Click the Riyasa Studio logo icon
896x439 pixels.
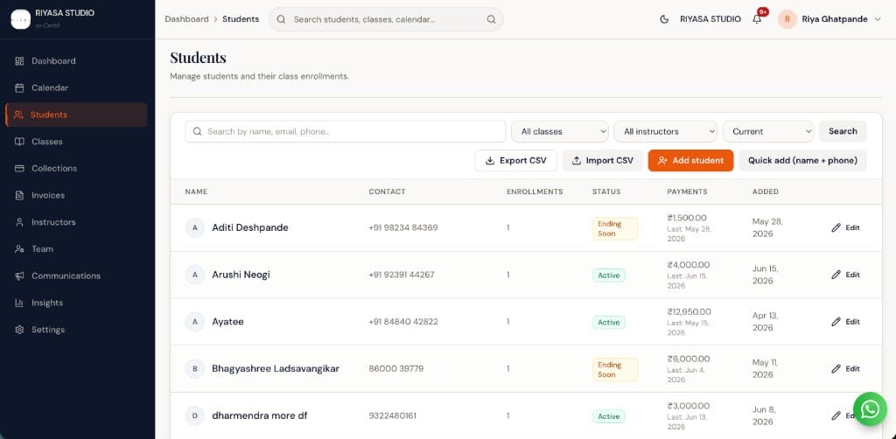coord(21,19)
